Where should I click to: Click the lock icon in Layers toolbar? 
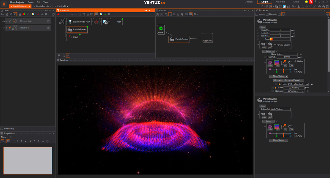(x=20, y=14)
